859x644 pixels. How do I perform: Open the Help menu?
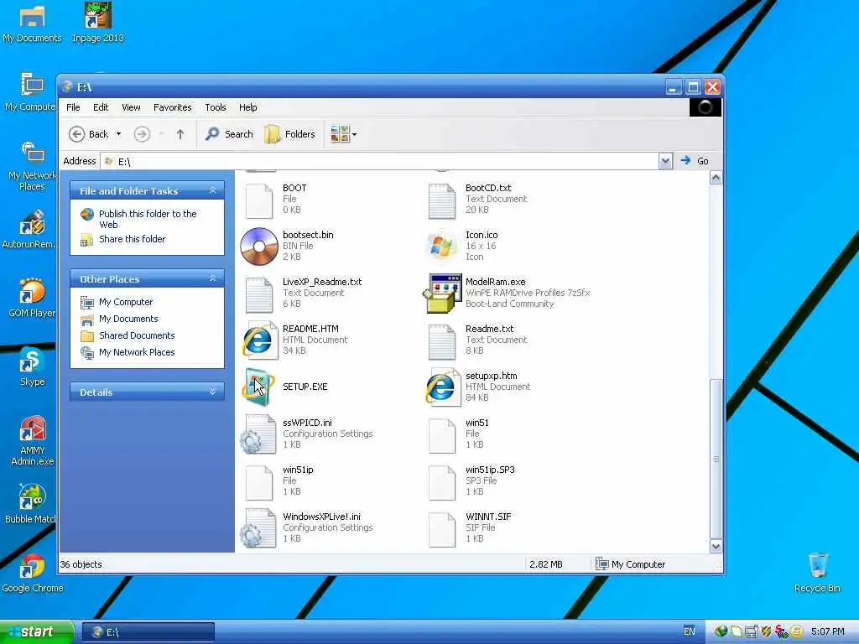pos(247,107)
